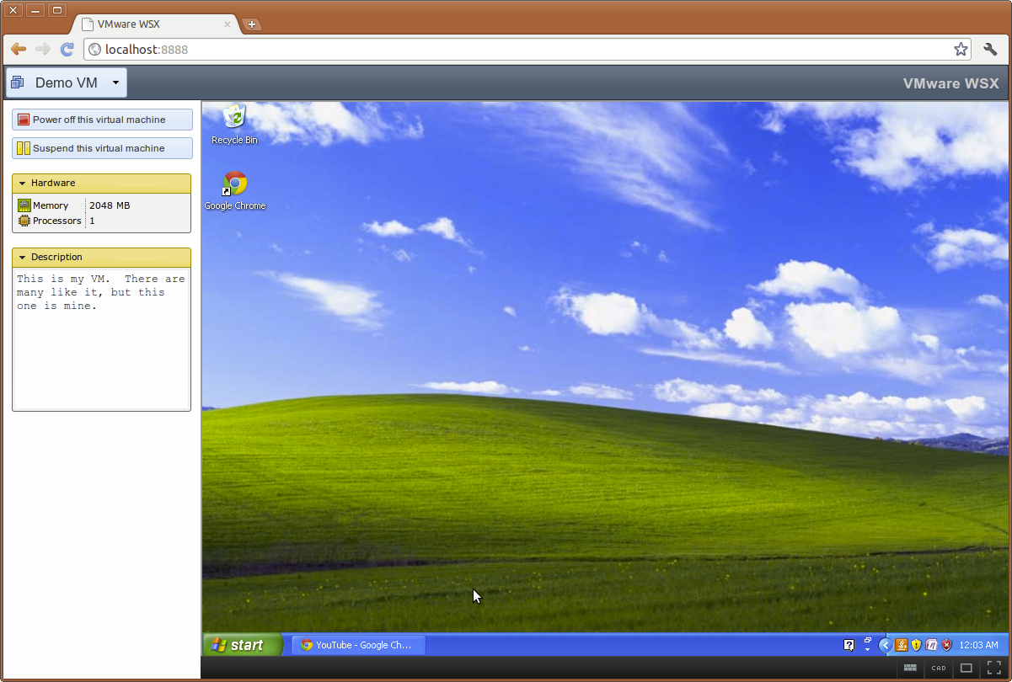Switch to YouTube - Google Chrome taskbar item
1012x682 pixels.
click(x=359, y=645)
